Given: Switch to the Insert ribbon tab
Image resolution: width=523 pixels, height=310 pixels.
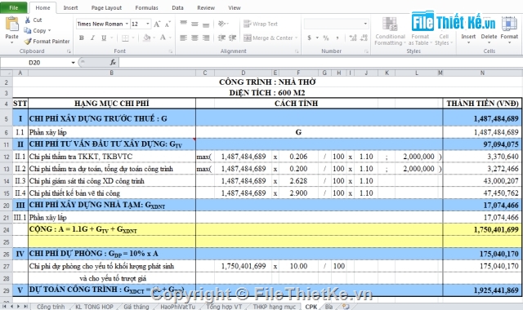Looking at the screenshot, I should coord(70,7).
